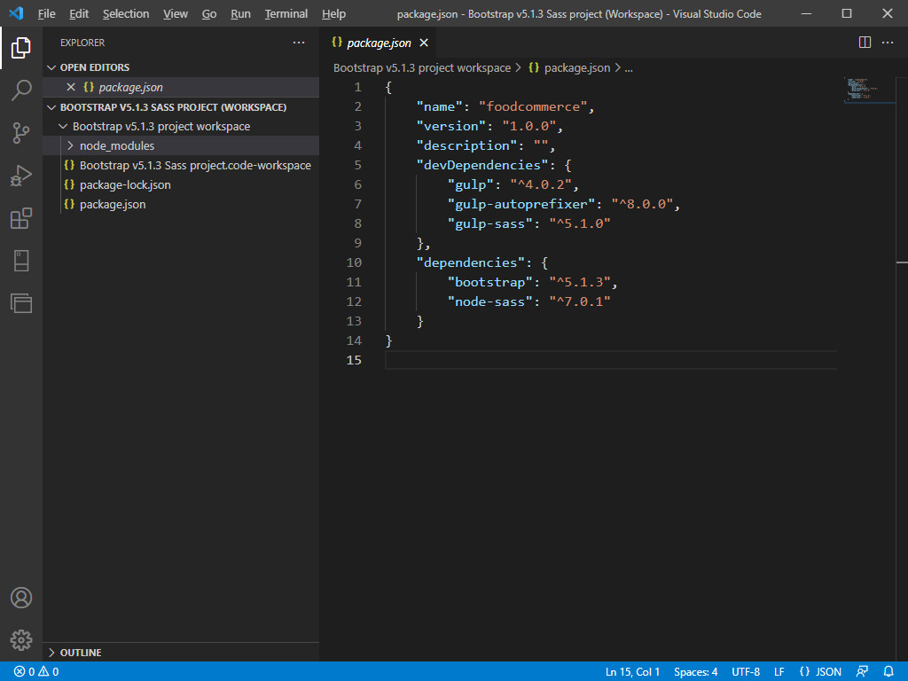Click Bootstrap v5.1.3 project workspace breadcrumb
Viewport: 908px width, 681px height.
[421, 67]
